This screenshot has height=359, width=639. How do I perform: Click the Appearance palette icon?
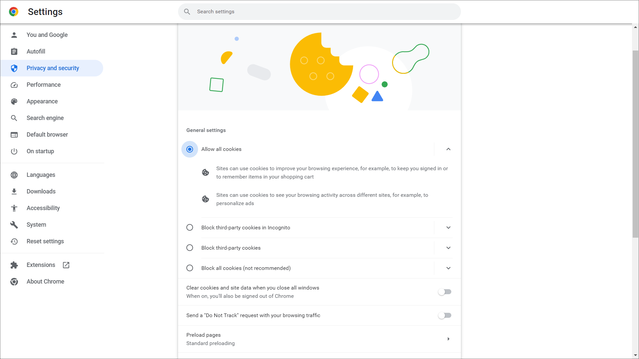coord(14,101)
